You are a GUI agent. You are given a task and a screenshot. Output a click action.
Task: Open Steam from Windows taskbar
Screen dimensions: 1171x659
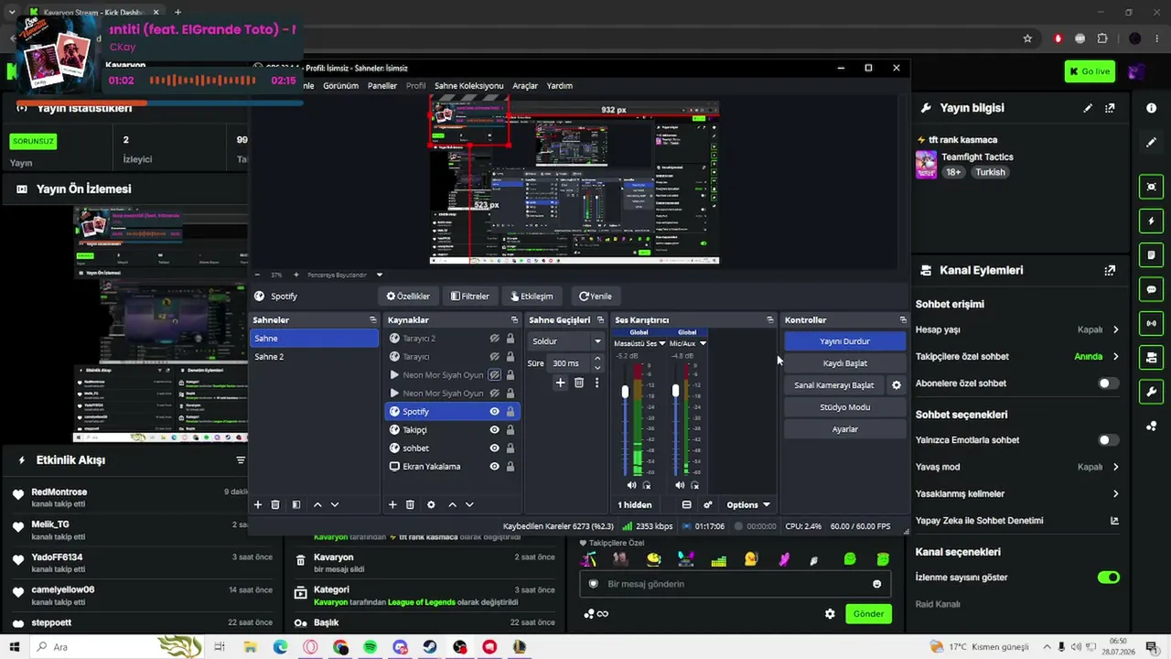click(x=430, y=647)
